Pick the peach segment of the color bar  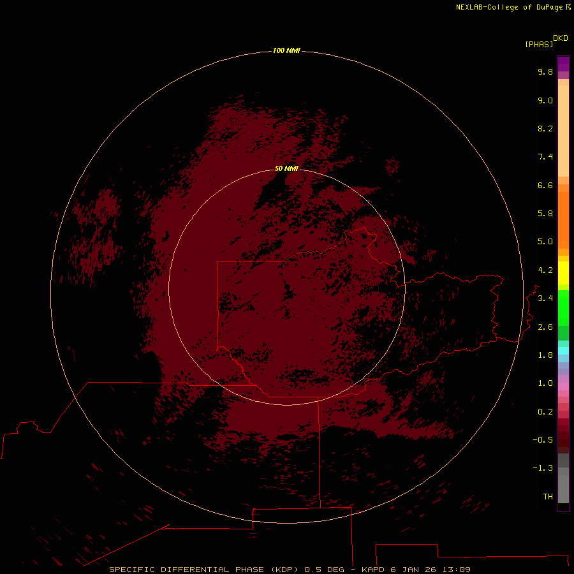pos(563,131)
